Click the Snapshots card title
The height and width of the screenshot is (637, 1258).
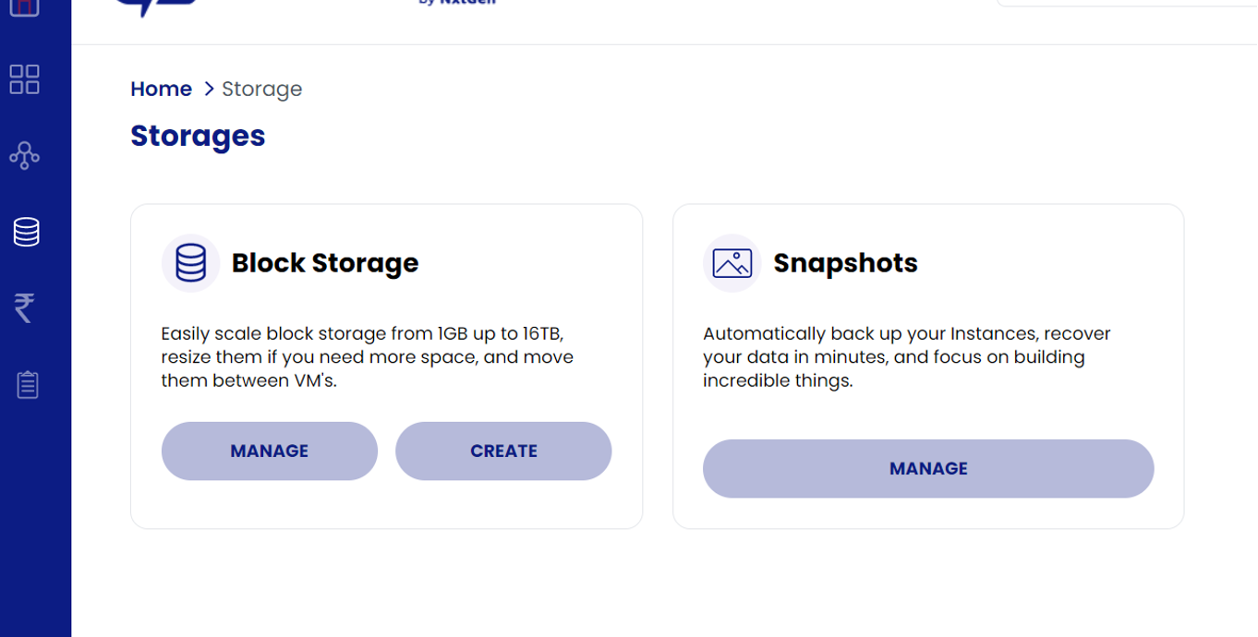point(844,263)
